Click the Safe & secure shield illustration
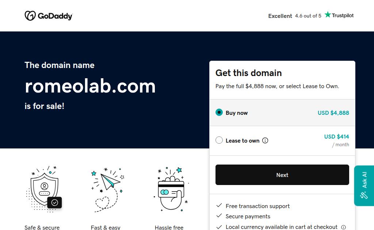 point(44,189)
